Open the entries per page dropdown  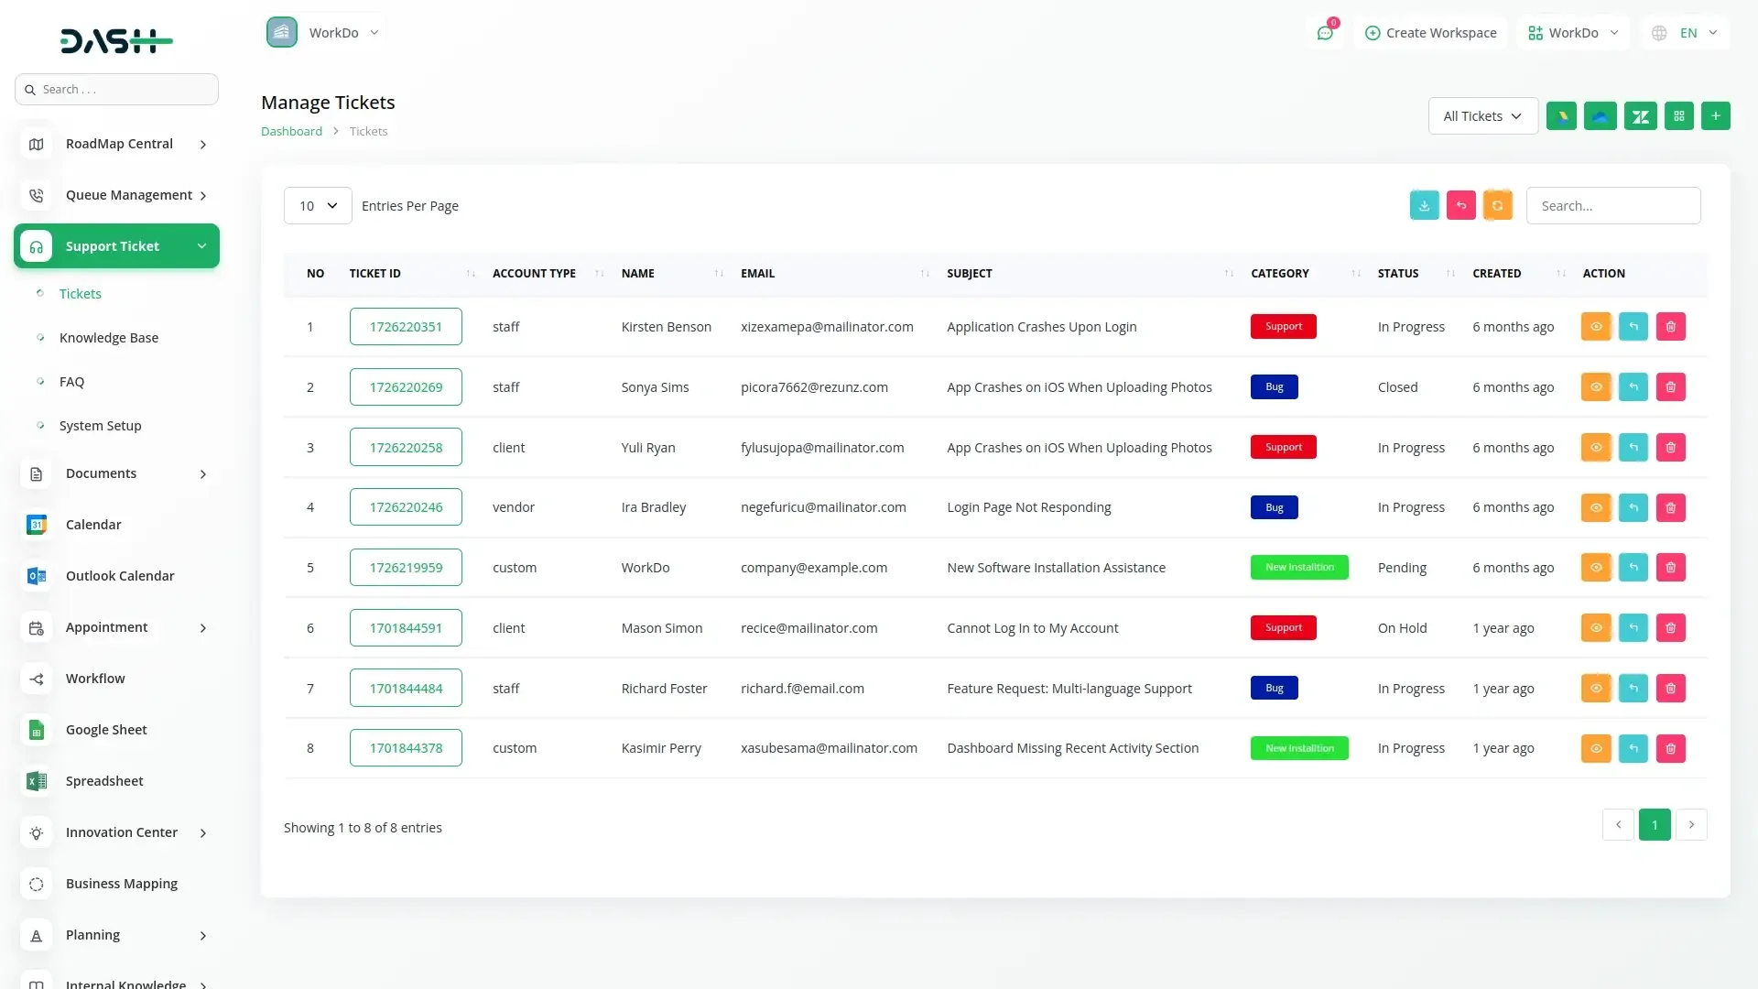click(x=317, y=206)
